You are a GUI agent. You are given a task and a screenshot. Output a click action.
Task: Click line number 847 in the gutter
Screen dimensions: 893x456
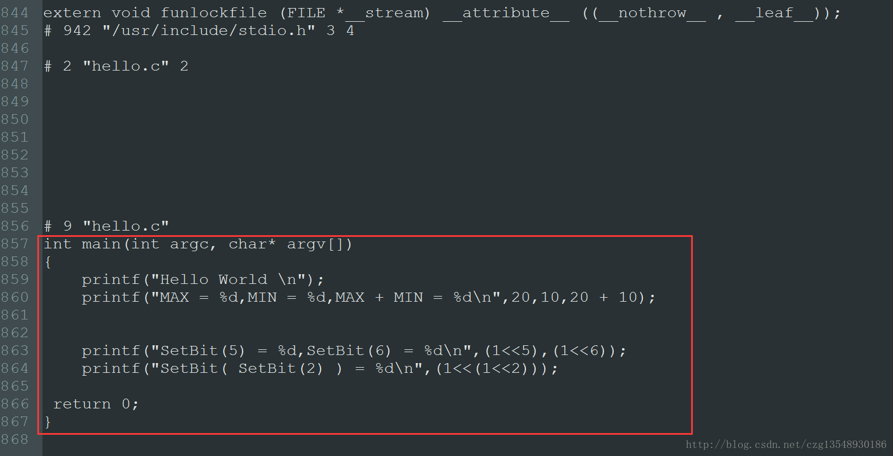[15, 66]
